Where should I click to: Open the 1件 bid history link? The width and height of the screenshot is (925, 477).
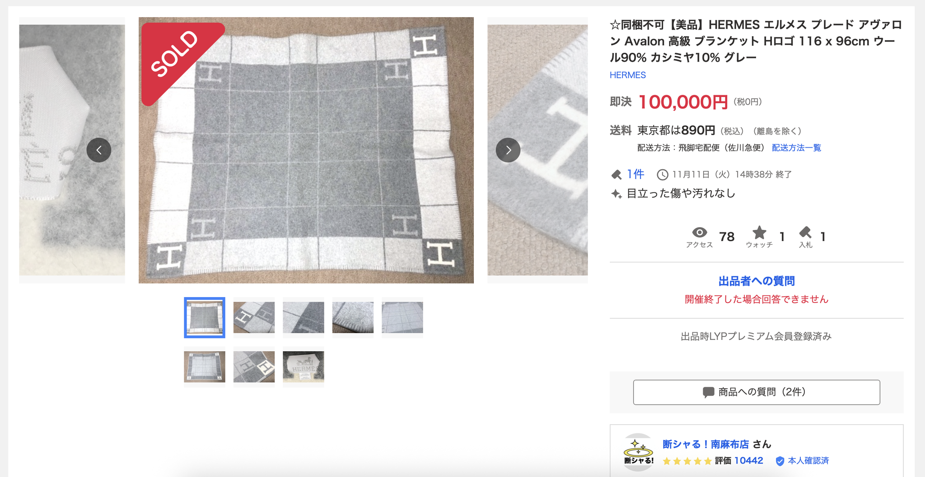click(635, 174)
